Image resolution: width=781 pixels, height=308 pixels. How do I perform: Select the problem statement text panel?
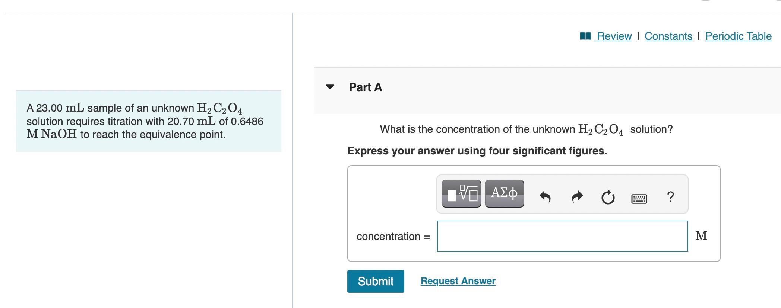pyautogui.click(x=148, y=121)
